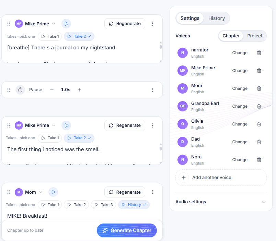Screen dimensions: 276x241
Task: Grab the drag handle of the Mom block
Action: [x=9, y=192]
